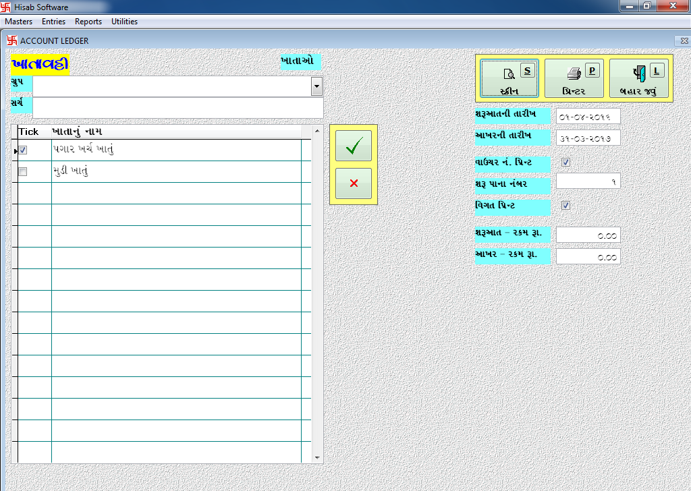Click the swastika icon on ACCOUNT LEDGER bar
The image size is (691, 491).
[11, 40]
